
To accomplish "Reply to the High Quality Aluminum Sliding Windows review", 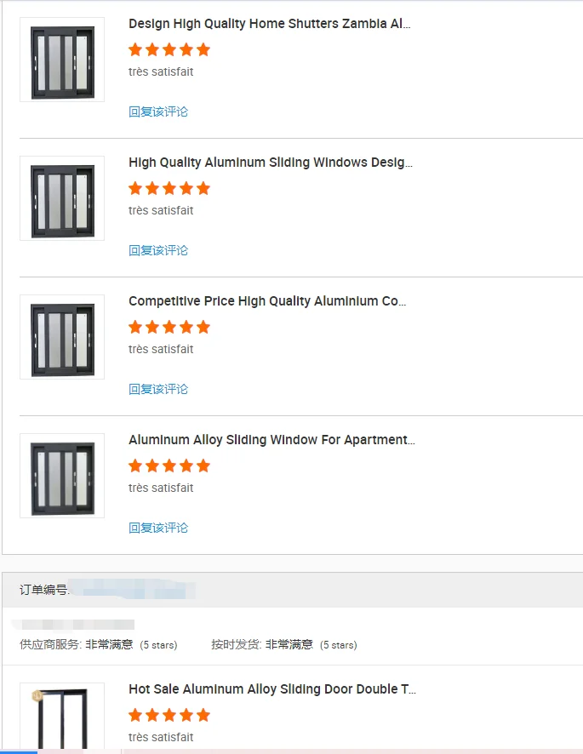I will [158, 250].
